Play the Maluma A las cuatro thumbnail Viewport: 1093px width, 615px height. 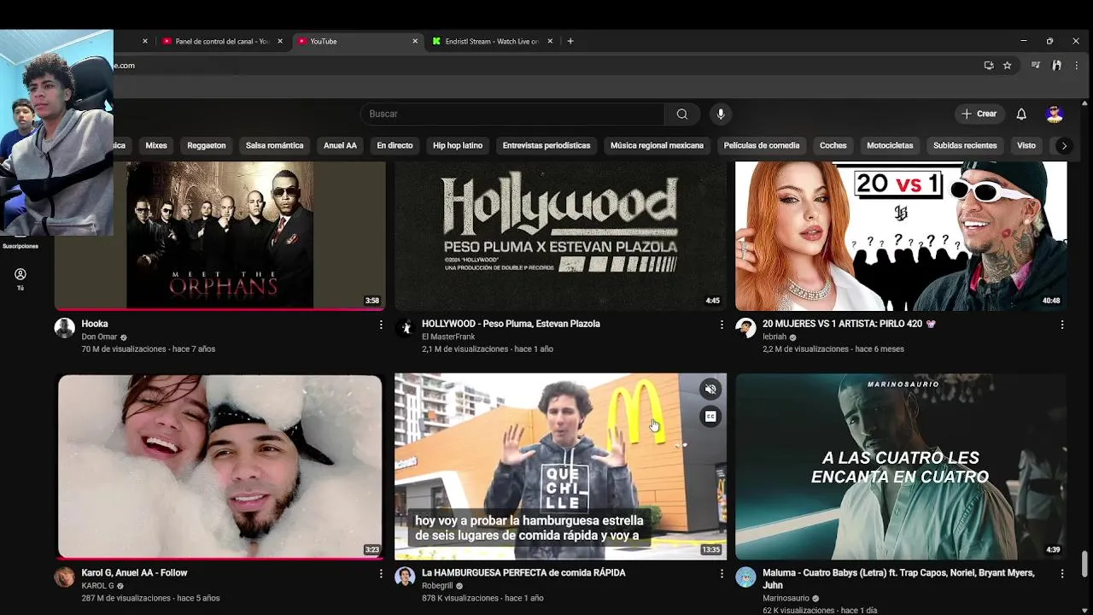tap(901, 466)
